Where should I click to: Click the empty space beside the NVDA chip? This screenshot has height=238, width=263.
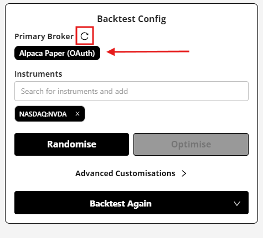click(166, 114)
